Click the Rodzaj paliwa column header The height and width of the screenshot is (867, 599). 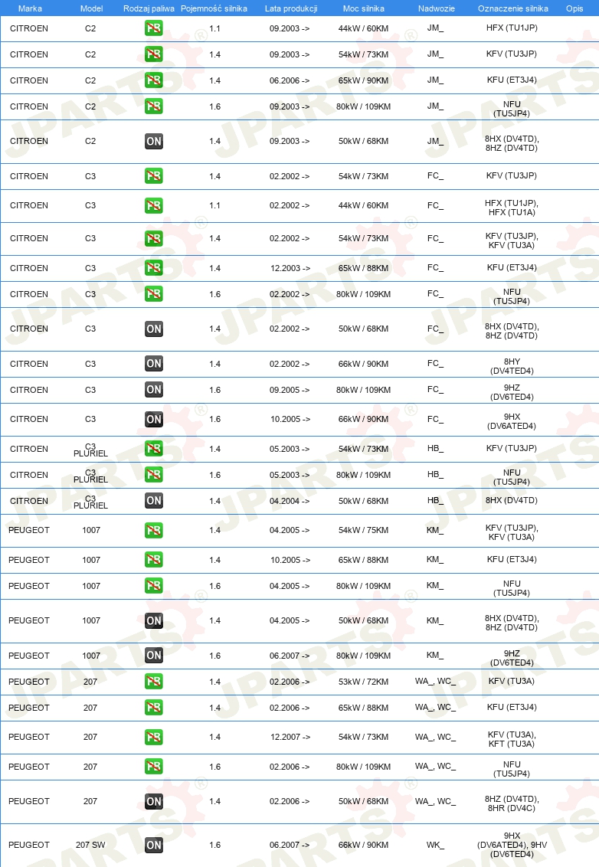pyautogui.click(x=149, y=8)
